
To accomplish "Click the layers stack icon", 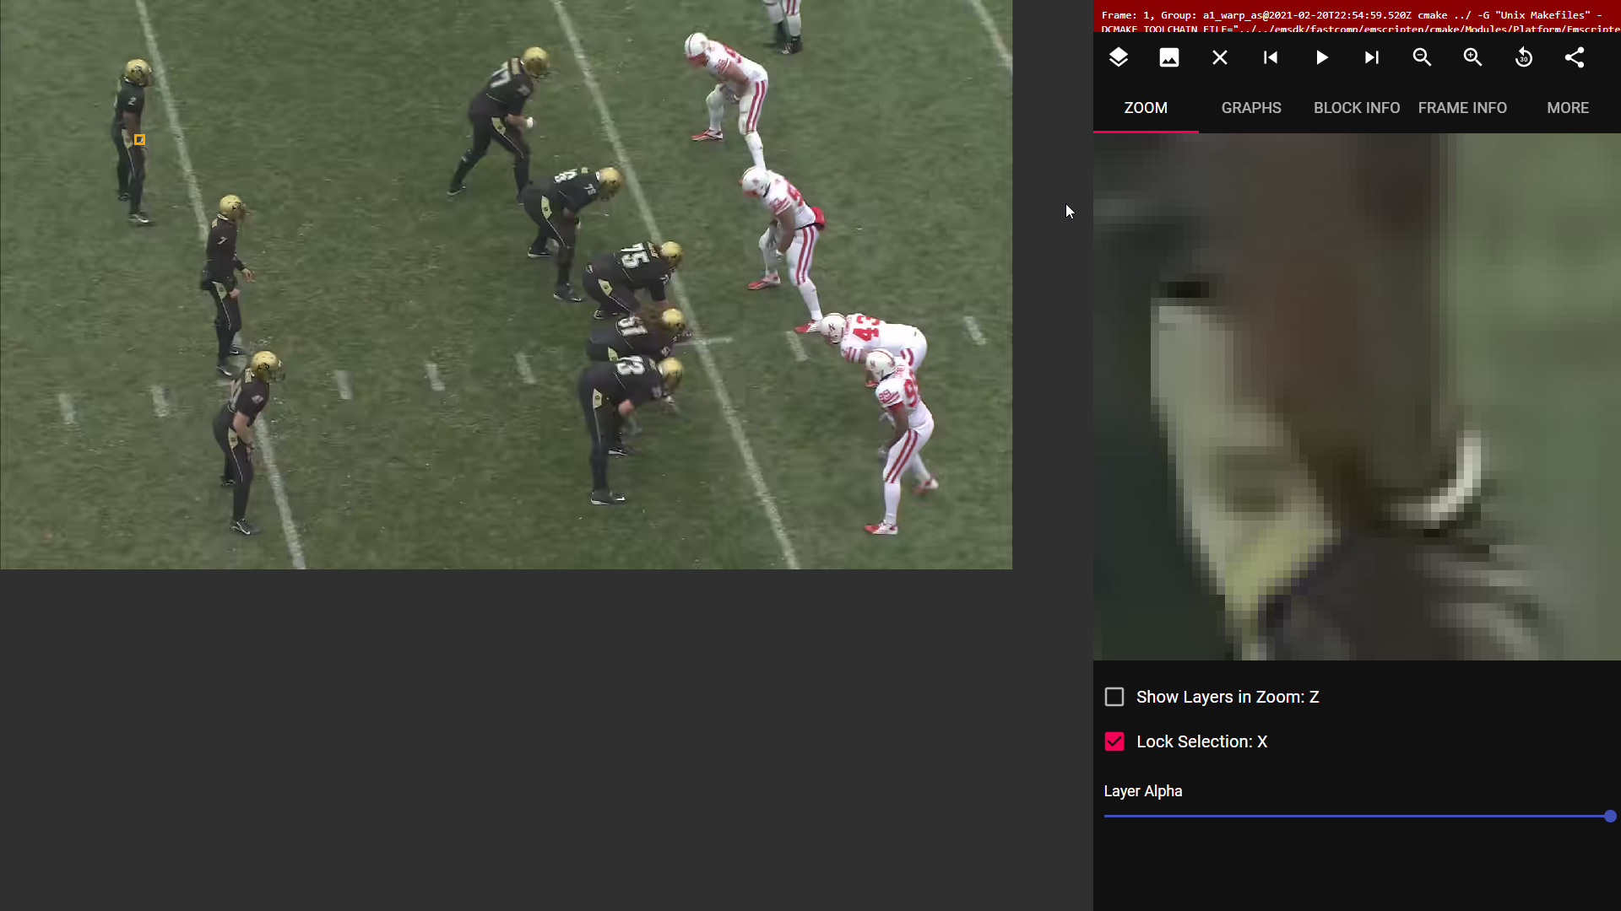I will click(x=1118, y=57).
